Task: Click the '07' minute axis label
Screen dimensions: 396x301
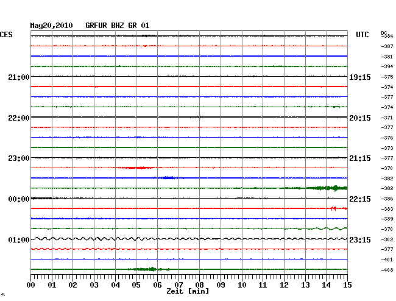Action: point(179,285)
